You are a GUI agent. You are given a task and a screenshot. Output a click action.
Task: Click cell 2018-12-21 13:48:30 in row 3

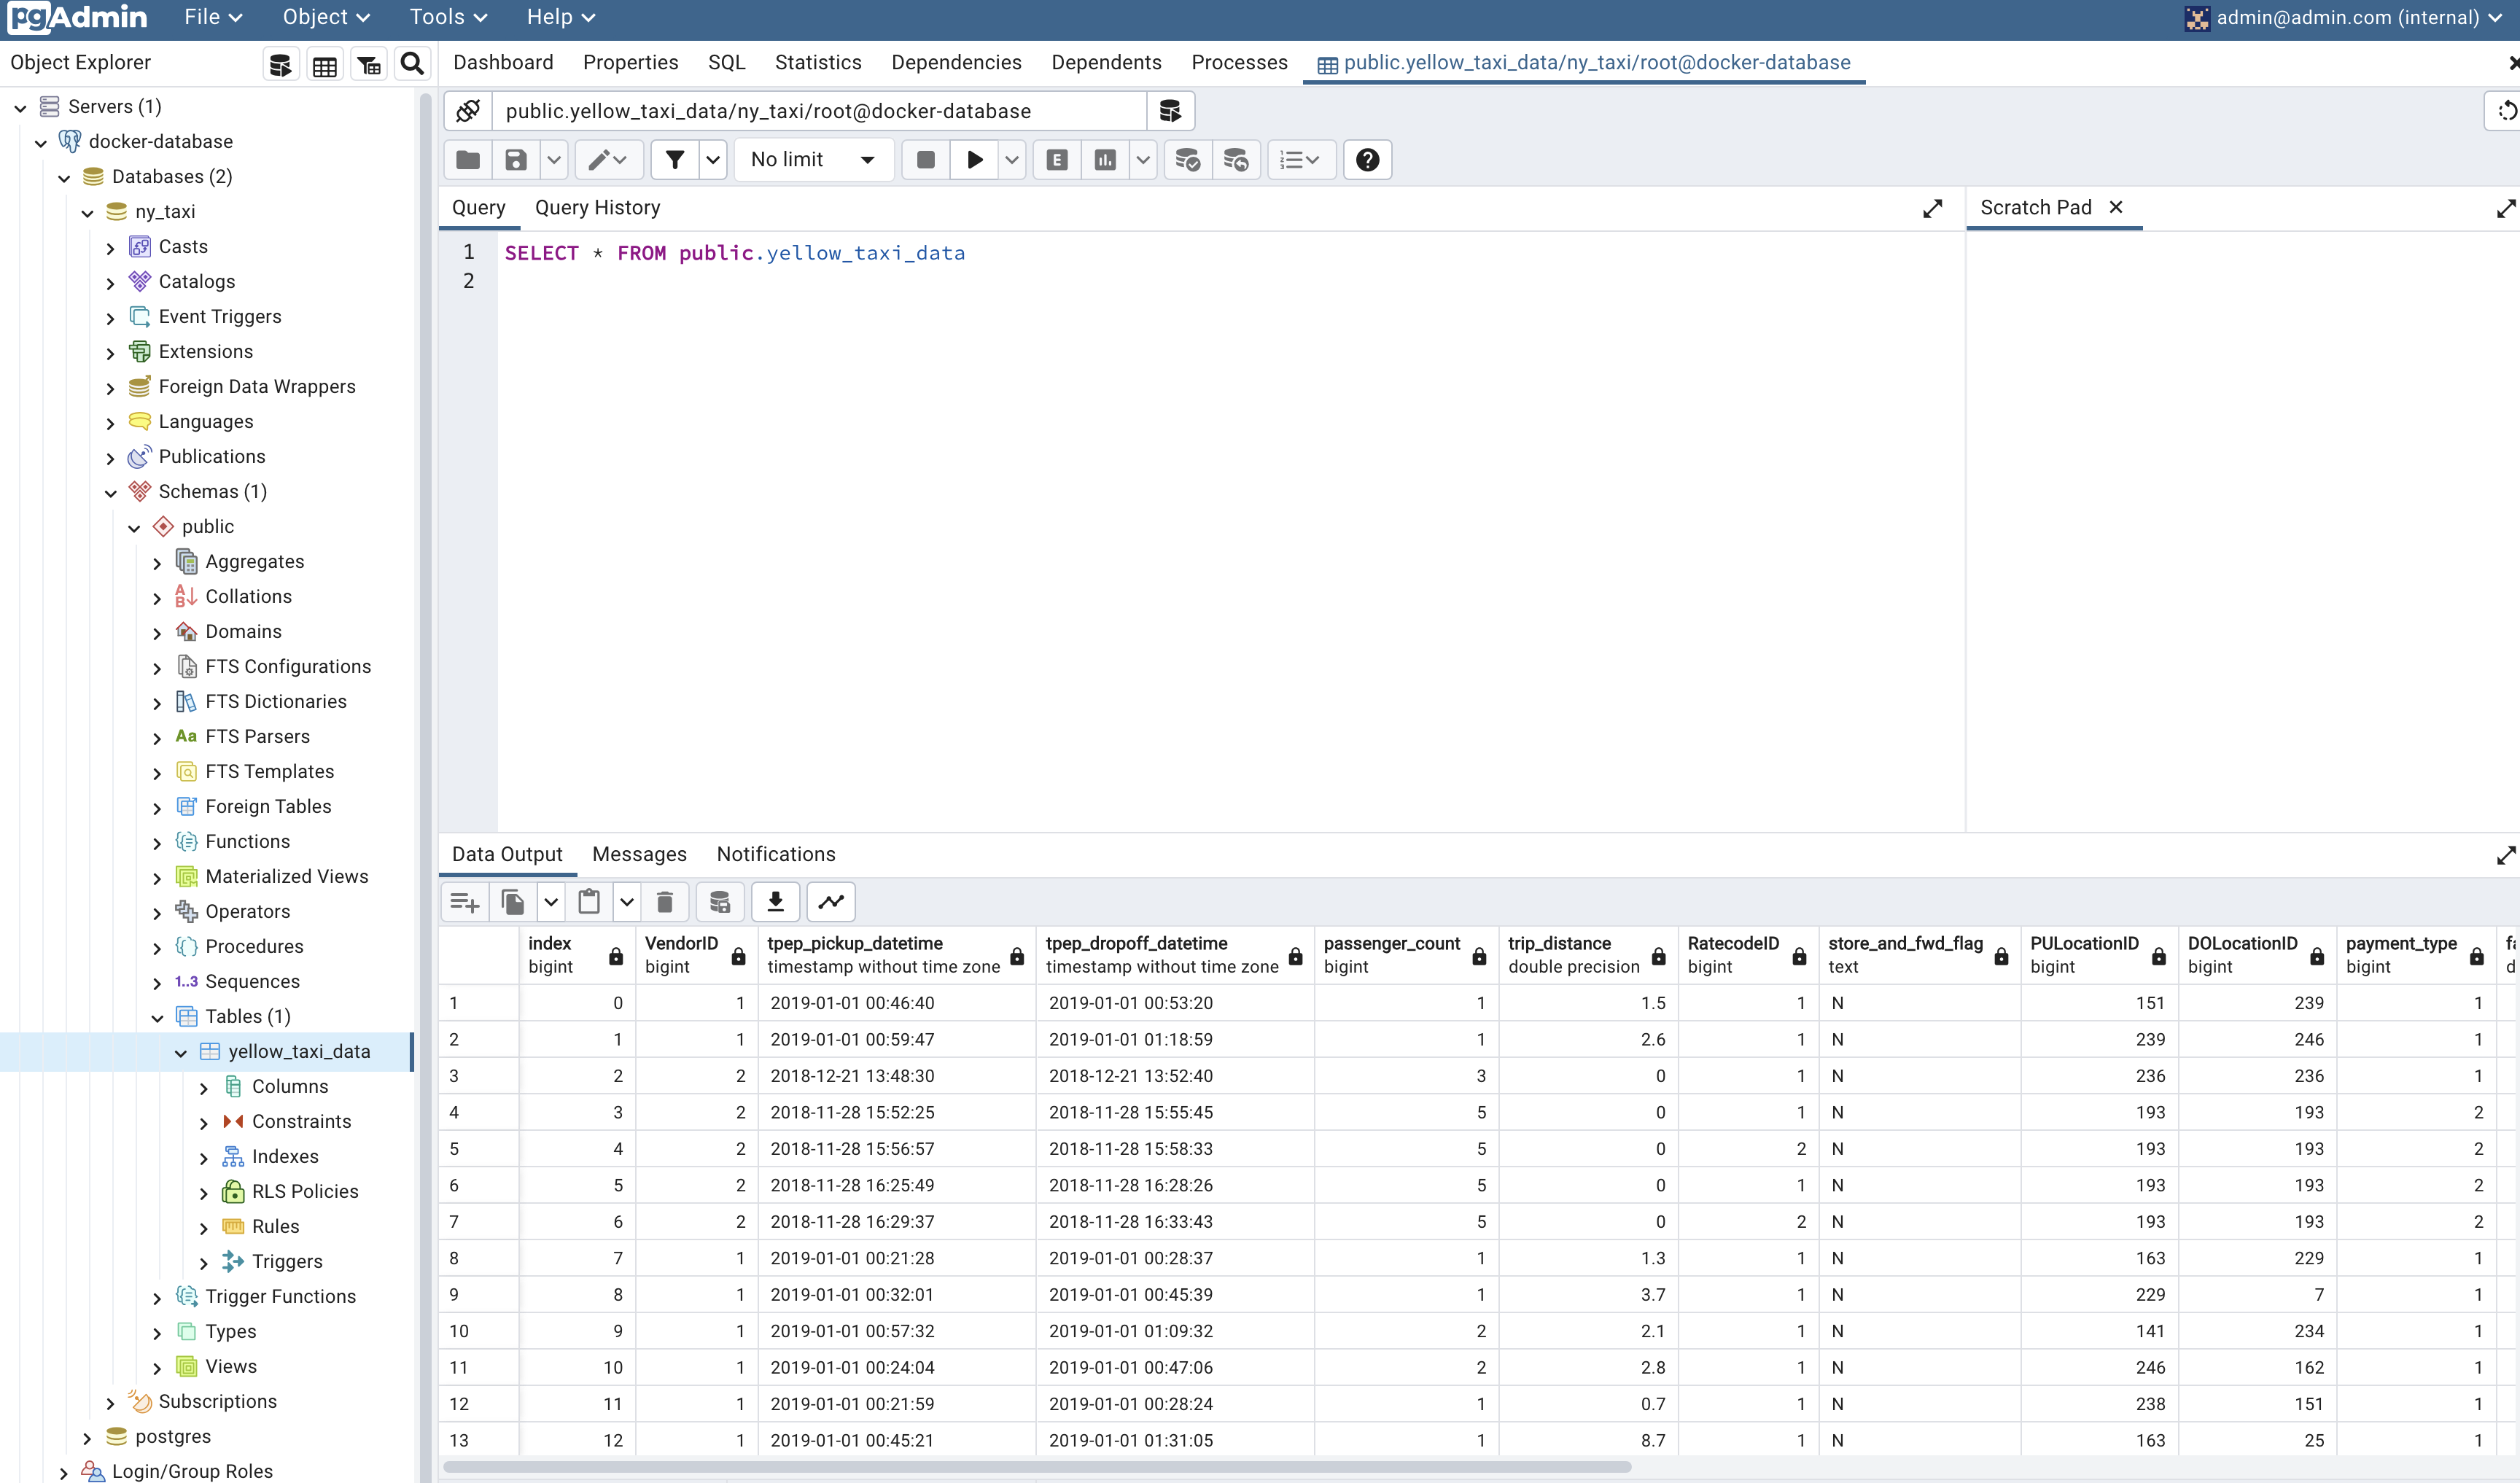pos(896,1076)
